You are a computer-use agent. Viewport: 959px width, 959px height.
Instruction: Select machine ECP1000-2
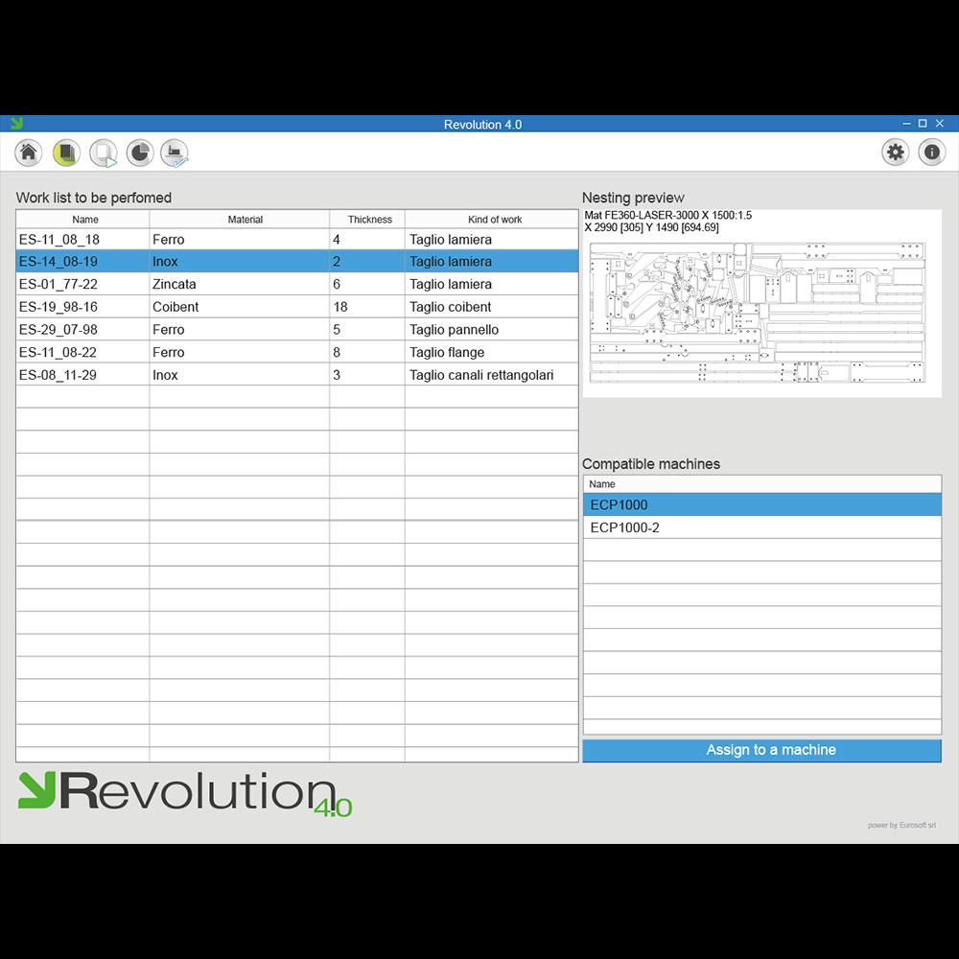pos(761,527)
